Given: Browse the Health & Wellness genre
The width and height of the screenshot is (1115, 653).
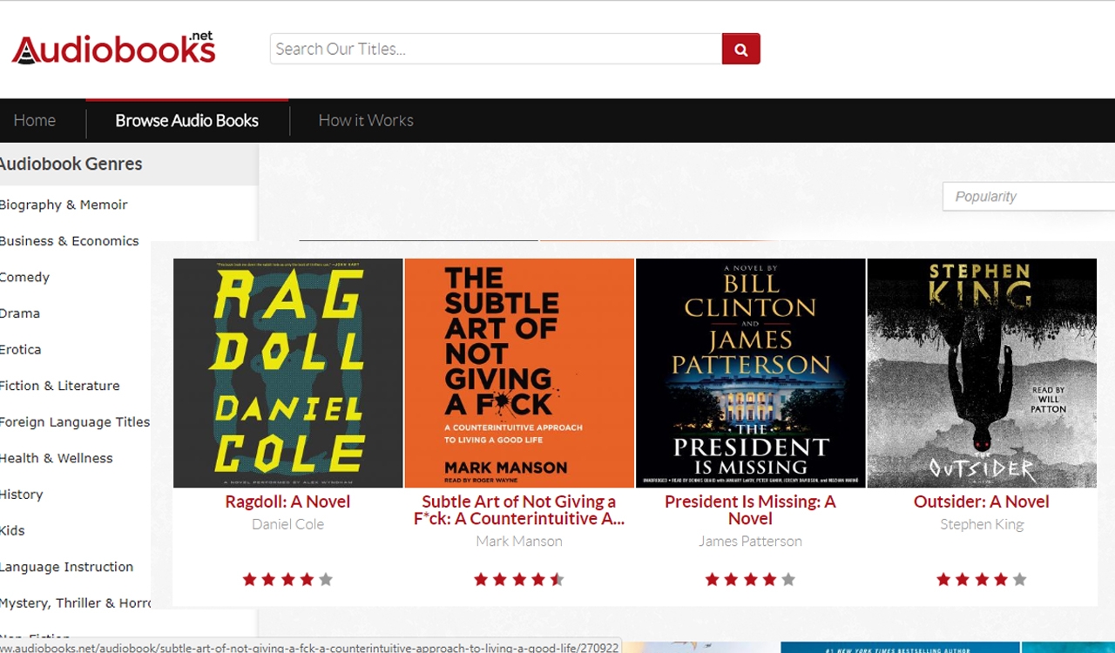Looking at the screenshot, I should 57,458.
